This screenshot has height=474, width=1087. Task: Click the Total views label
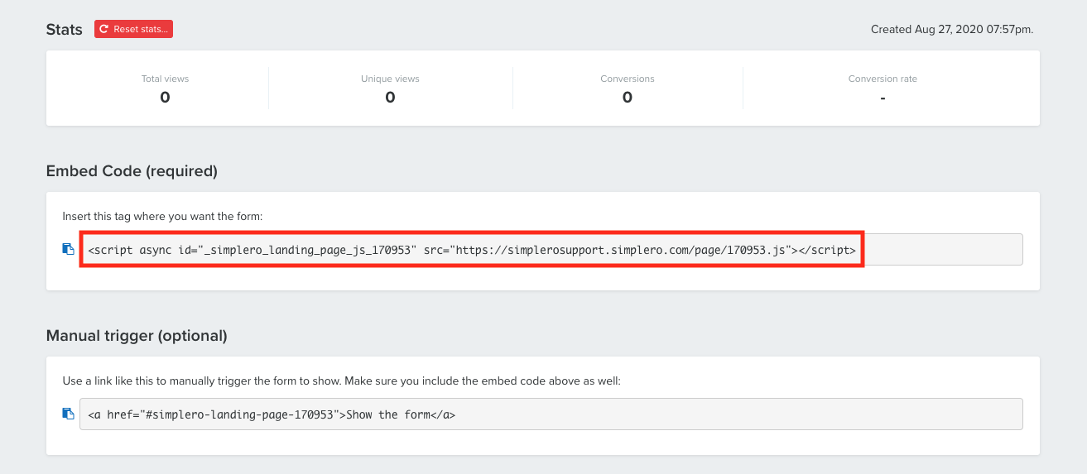(x=165, y=79)
